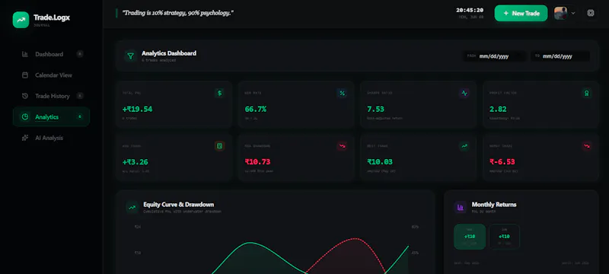The image size is (609, 274).
Task: Click the +₹19.54 total PnL value
Action: 137,109
